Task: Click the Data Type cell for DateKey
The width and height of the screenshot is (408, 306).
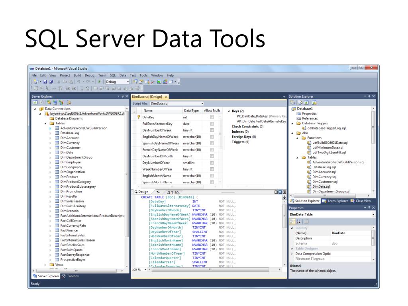Action: point(192,118)
